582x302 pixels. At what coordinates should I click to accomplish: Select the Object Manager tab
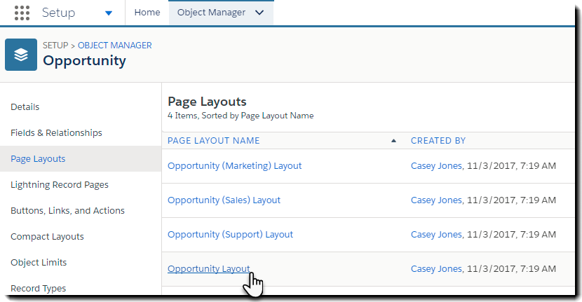tap(211, 13)
